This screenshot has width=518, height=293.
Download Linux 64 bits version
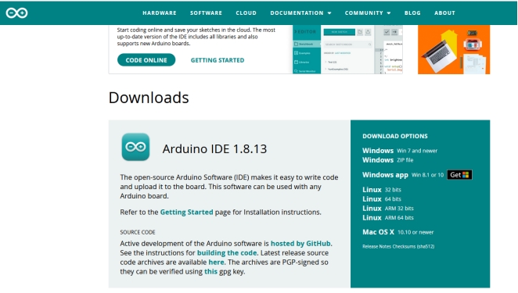coord(382,199)
